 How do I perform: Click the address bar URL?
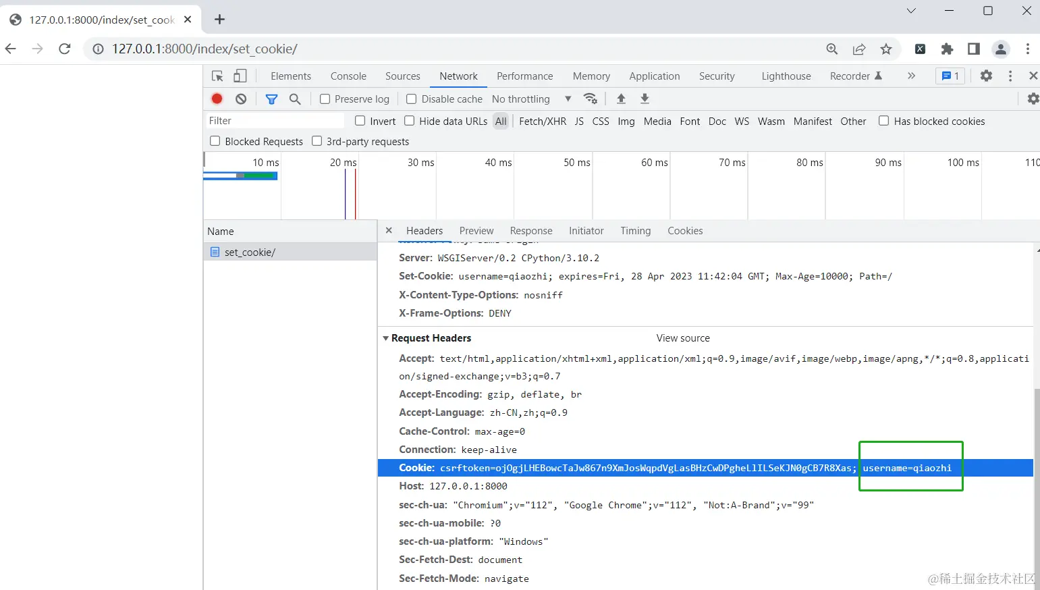click(x=204, y=49)
